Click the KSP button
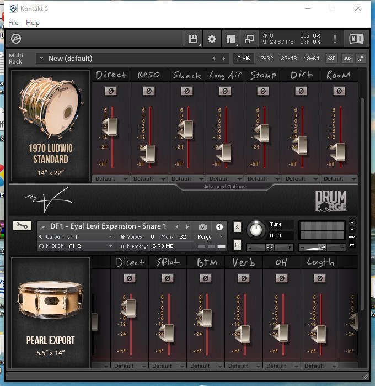The width and height of the screenshot is (375, 386). pos(331,59)
